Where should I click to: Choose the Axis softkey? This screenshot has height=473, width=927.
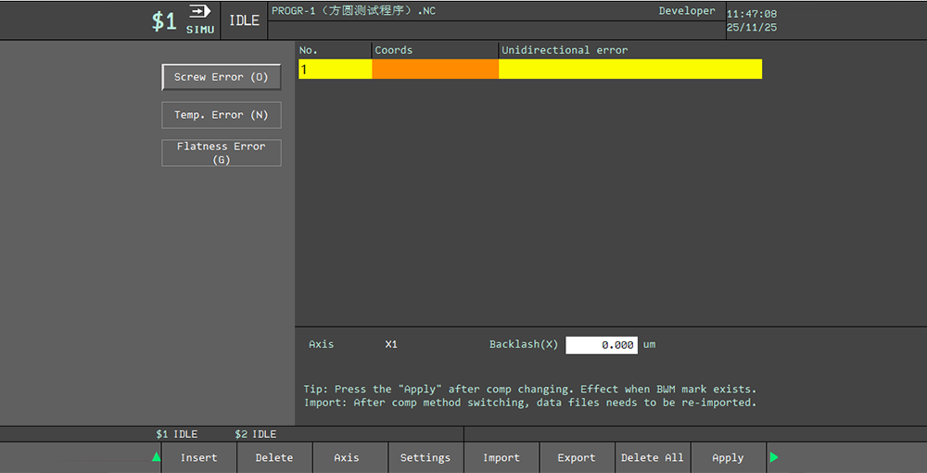click(x=346, y=457)
